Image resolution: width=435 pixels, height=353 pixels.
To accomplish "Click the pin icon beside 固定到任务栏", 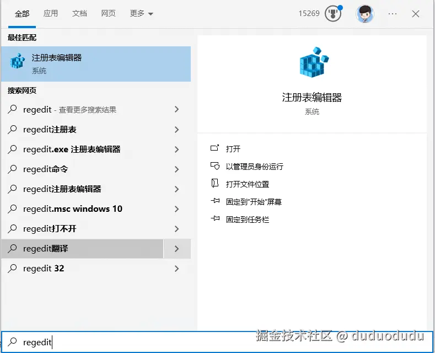I will tap(215, 219).
